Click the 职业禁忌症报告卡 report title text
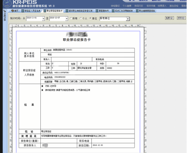This screenshot has height=153, width=187. coord(77,40)
